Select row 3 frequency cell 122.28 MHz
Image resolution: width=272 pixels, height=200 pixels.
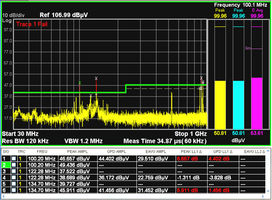(x=42, y=171)
